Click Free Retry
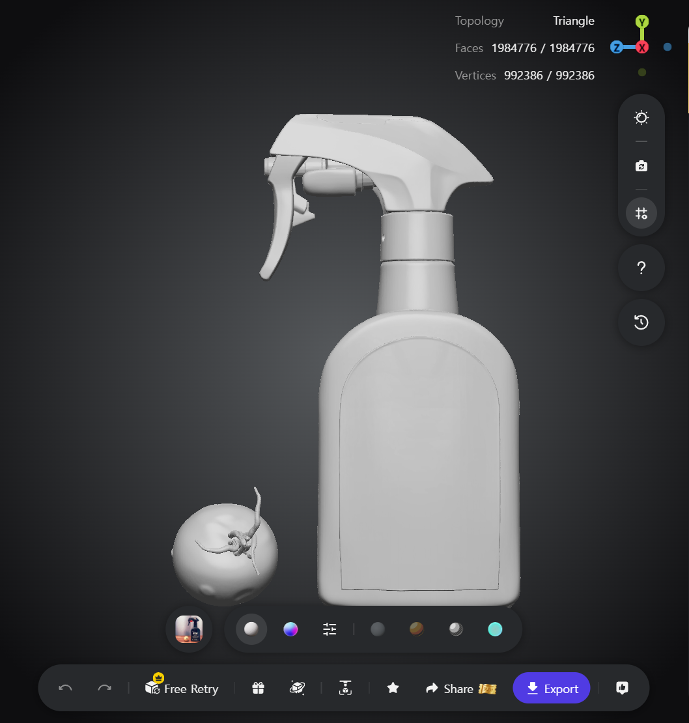Screen dimensions: 689x723 182,687
